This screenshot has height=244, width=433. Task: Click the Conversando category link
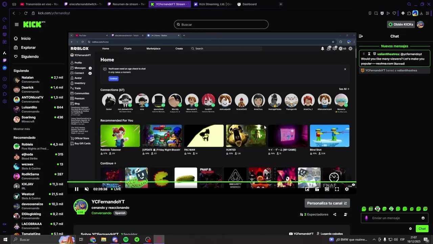[x=101, y=213]
